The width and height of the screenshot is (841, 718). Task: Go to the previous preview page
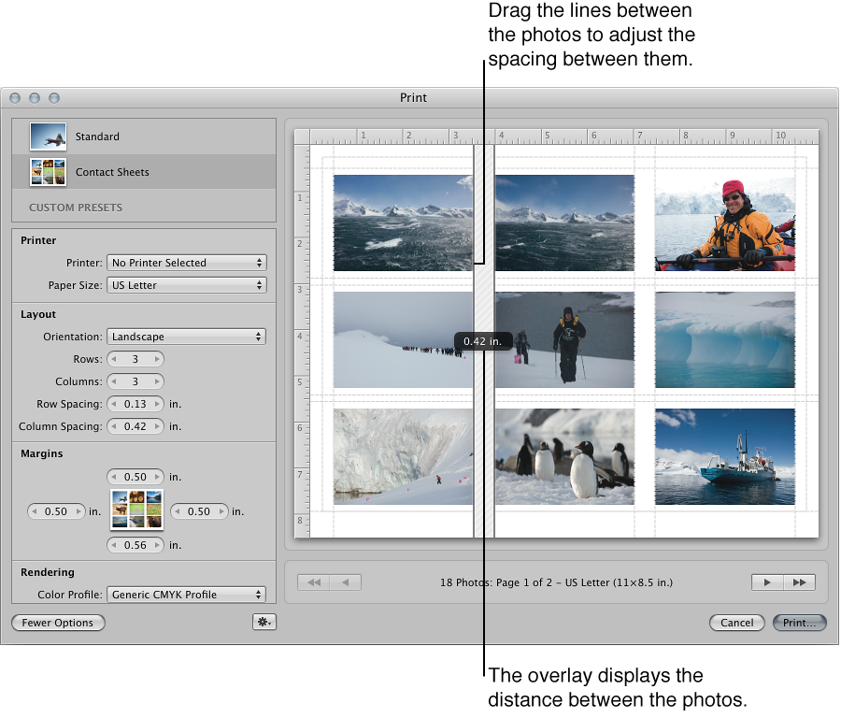click(x=345, y=582)
